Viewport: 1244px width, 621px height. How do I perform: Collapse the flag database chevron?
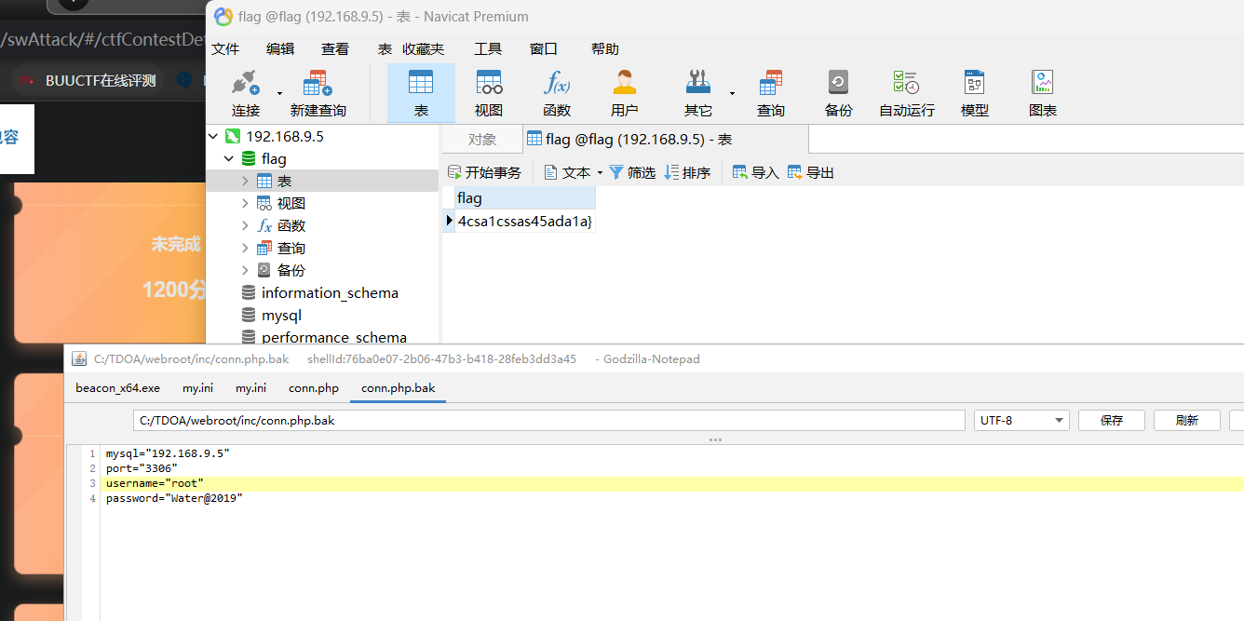pyautogui.click(x=229, y=158)
